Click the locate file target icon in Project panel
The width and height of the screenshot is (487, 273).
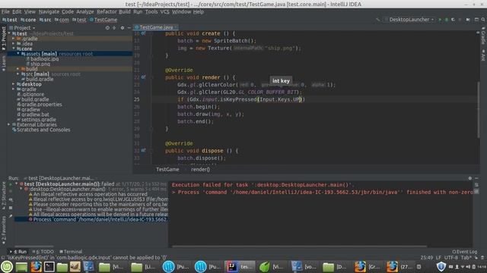(x=107, y=27)
